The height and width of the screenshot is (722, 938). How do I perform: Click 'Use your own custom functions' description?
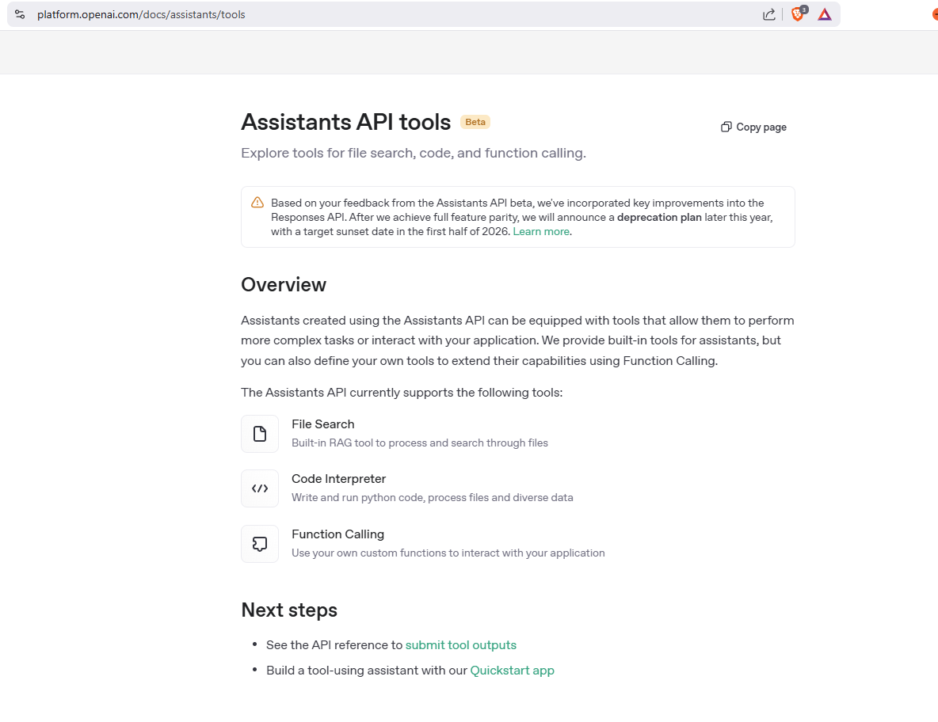coord(448,553)
